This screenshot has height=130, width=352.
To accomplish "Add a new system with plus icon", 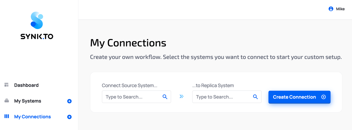I will 69,101.
